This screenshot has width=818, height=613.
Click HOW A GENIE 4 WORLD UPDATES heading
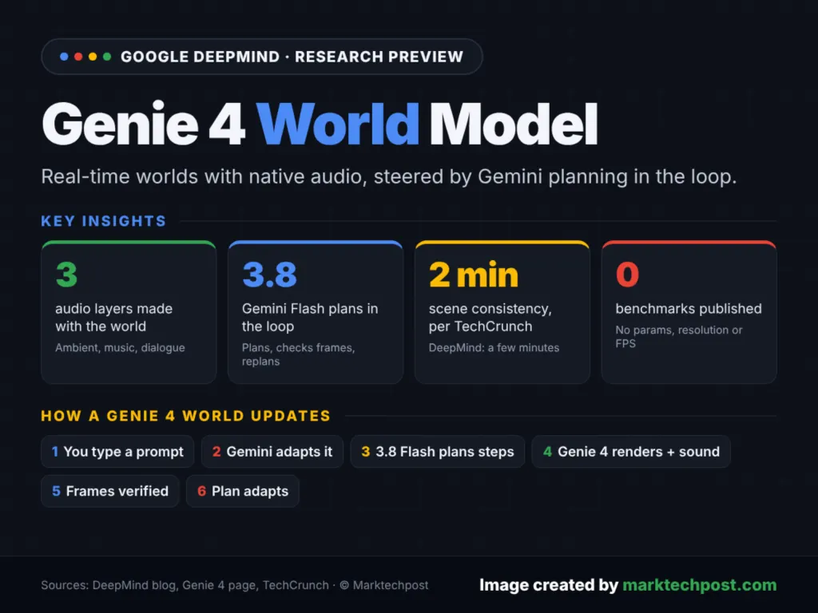(x=185, y=416)
